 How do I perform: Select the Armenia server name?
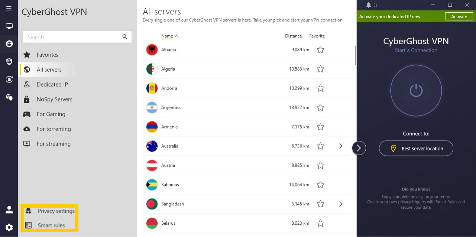169,127
